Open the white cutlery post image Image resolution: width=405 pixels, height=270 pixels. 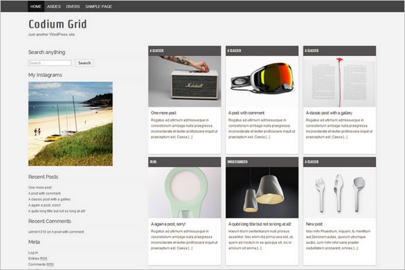pyautogui.click(x=340, y=192)
